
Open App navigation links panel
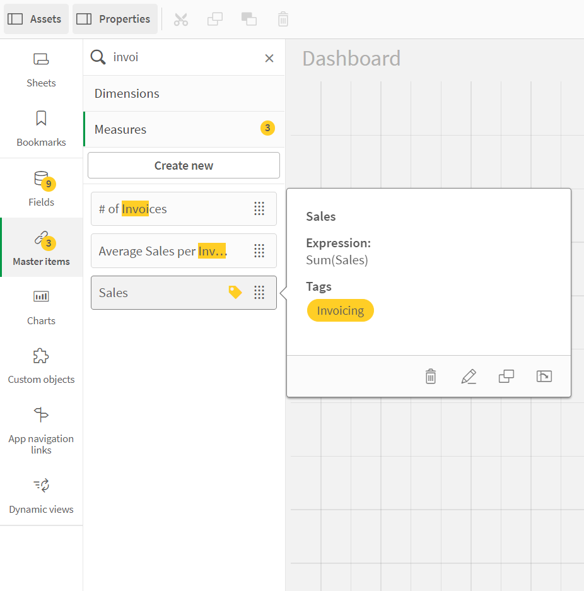click(x=41, y=431)
